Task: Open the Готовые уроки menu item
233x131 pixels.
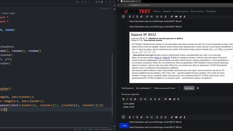Action: click(181, 11)
